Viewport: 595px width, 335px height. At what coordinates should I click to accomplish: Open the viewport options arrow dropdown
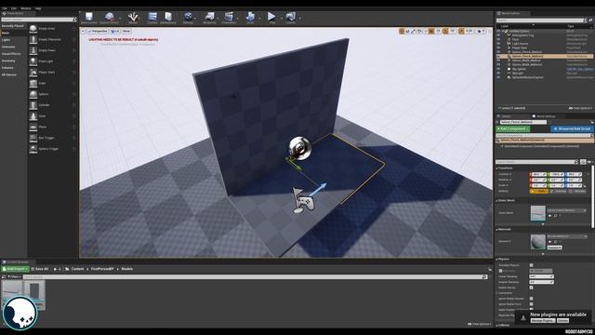83,31
